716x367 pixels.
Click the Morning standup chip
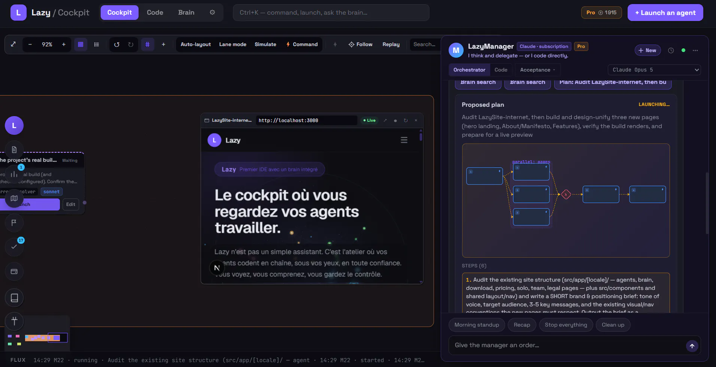tap(477, 325)
